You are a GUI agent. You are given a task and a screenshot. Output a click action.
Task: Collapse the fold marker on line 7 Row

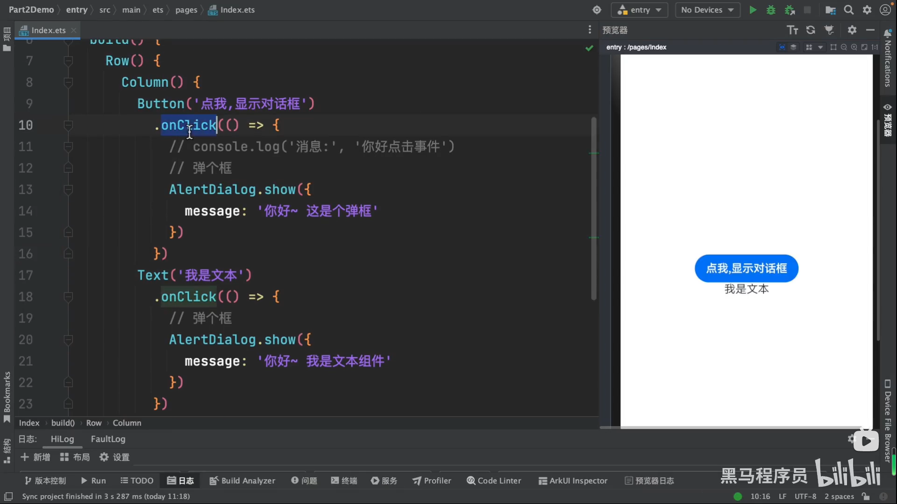(68, 61)
